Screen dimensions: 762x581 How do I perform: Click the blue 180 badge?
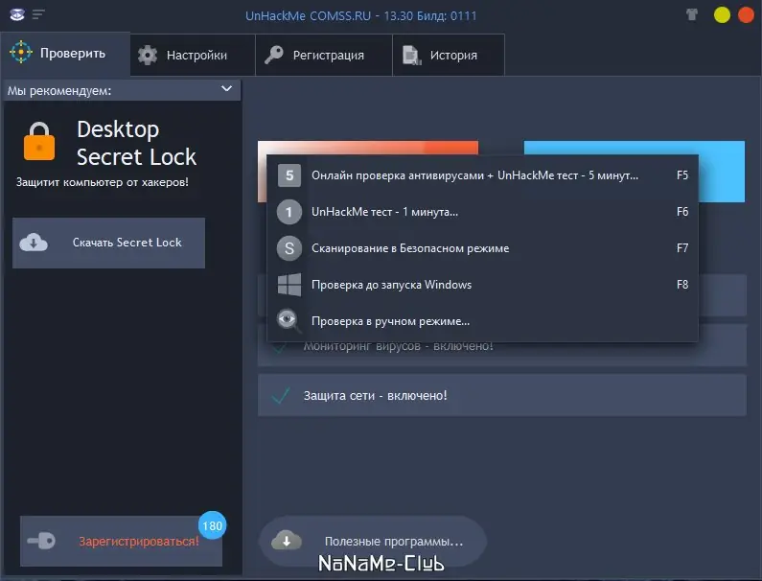(x=213, y=525)
